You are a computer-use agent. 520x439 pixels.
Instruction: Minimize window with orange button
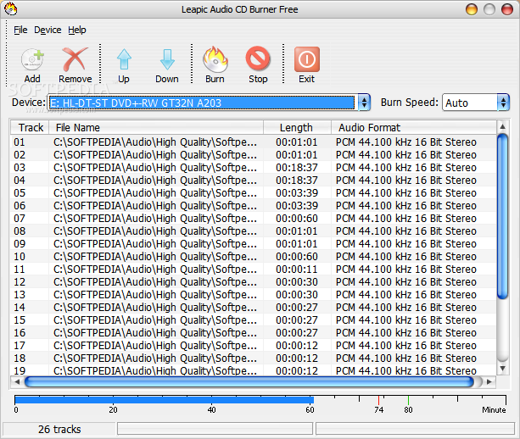(x=472, y=9)
